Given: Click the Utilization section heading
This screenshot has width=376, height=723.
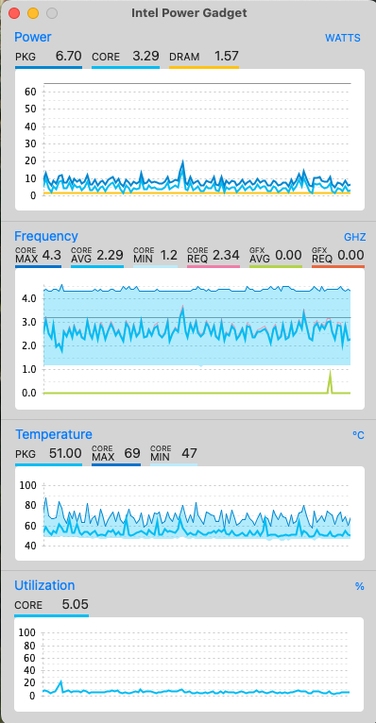Looking at the screenshot, I should pyautogui.click(x=44, y=585).
